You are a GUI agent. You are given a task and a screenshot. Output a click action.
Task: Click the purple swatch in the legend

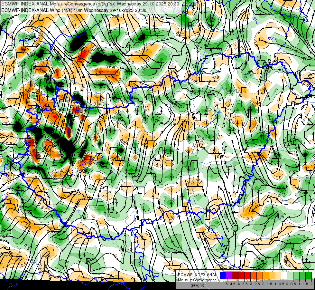pos(229,275)
